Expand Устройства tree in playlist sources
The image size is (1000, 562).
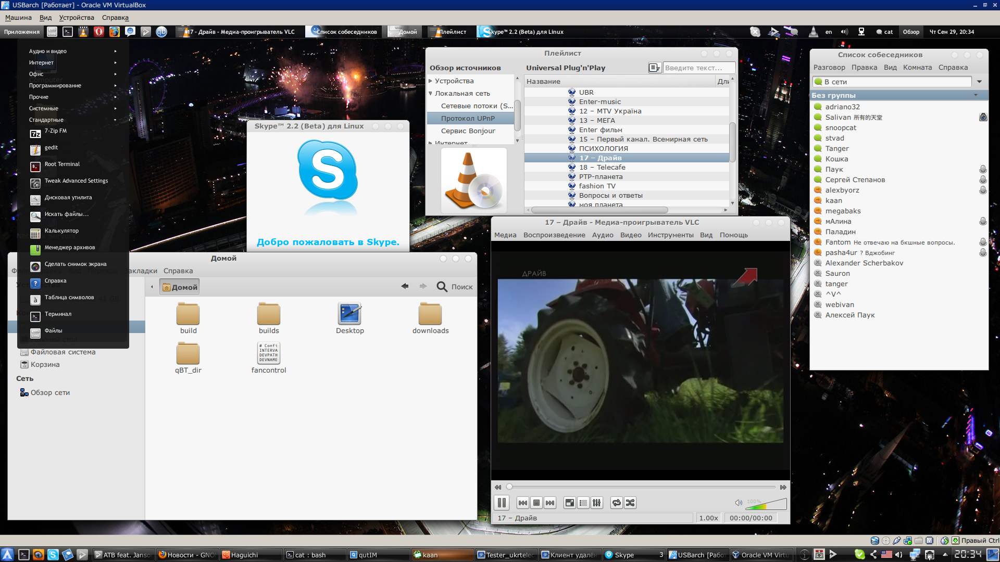coord(431,81)
